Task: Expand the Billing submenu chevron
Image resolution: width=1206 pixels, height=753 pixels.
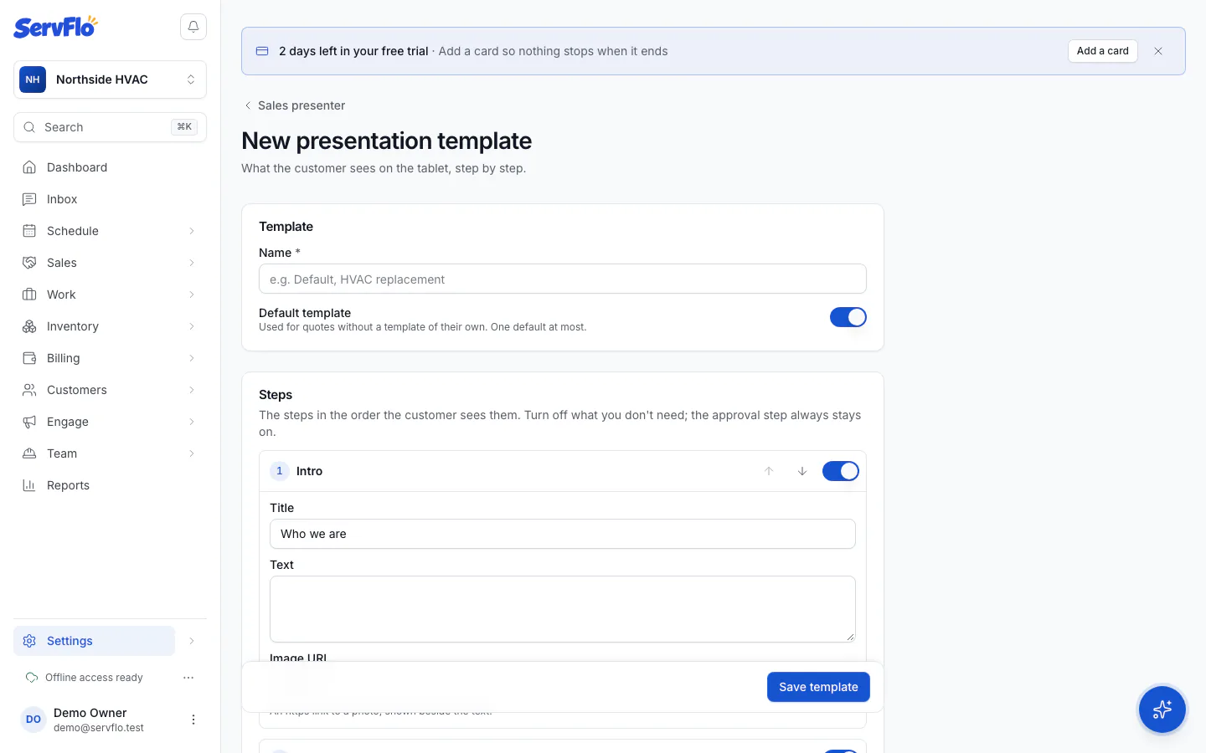Action: (192, 358)
